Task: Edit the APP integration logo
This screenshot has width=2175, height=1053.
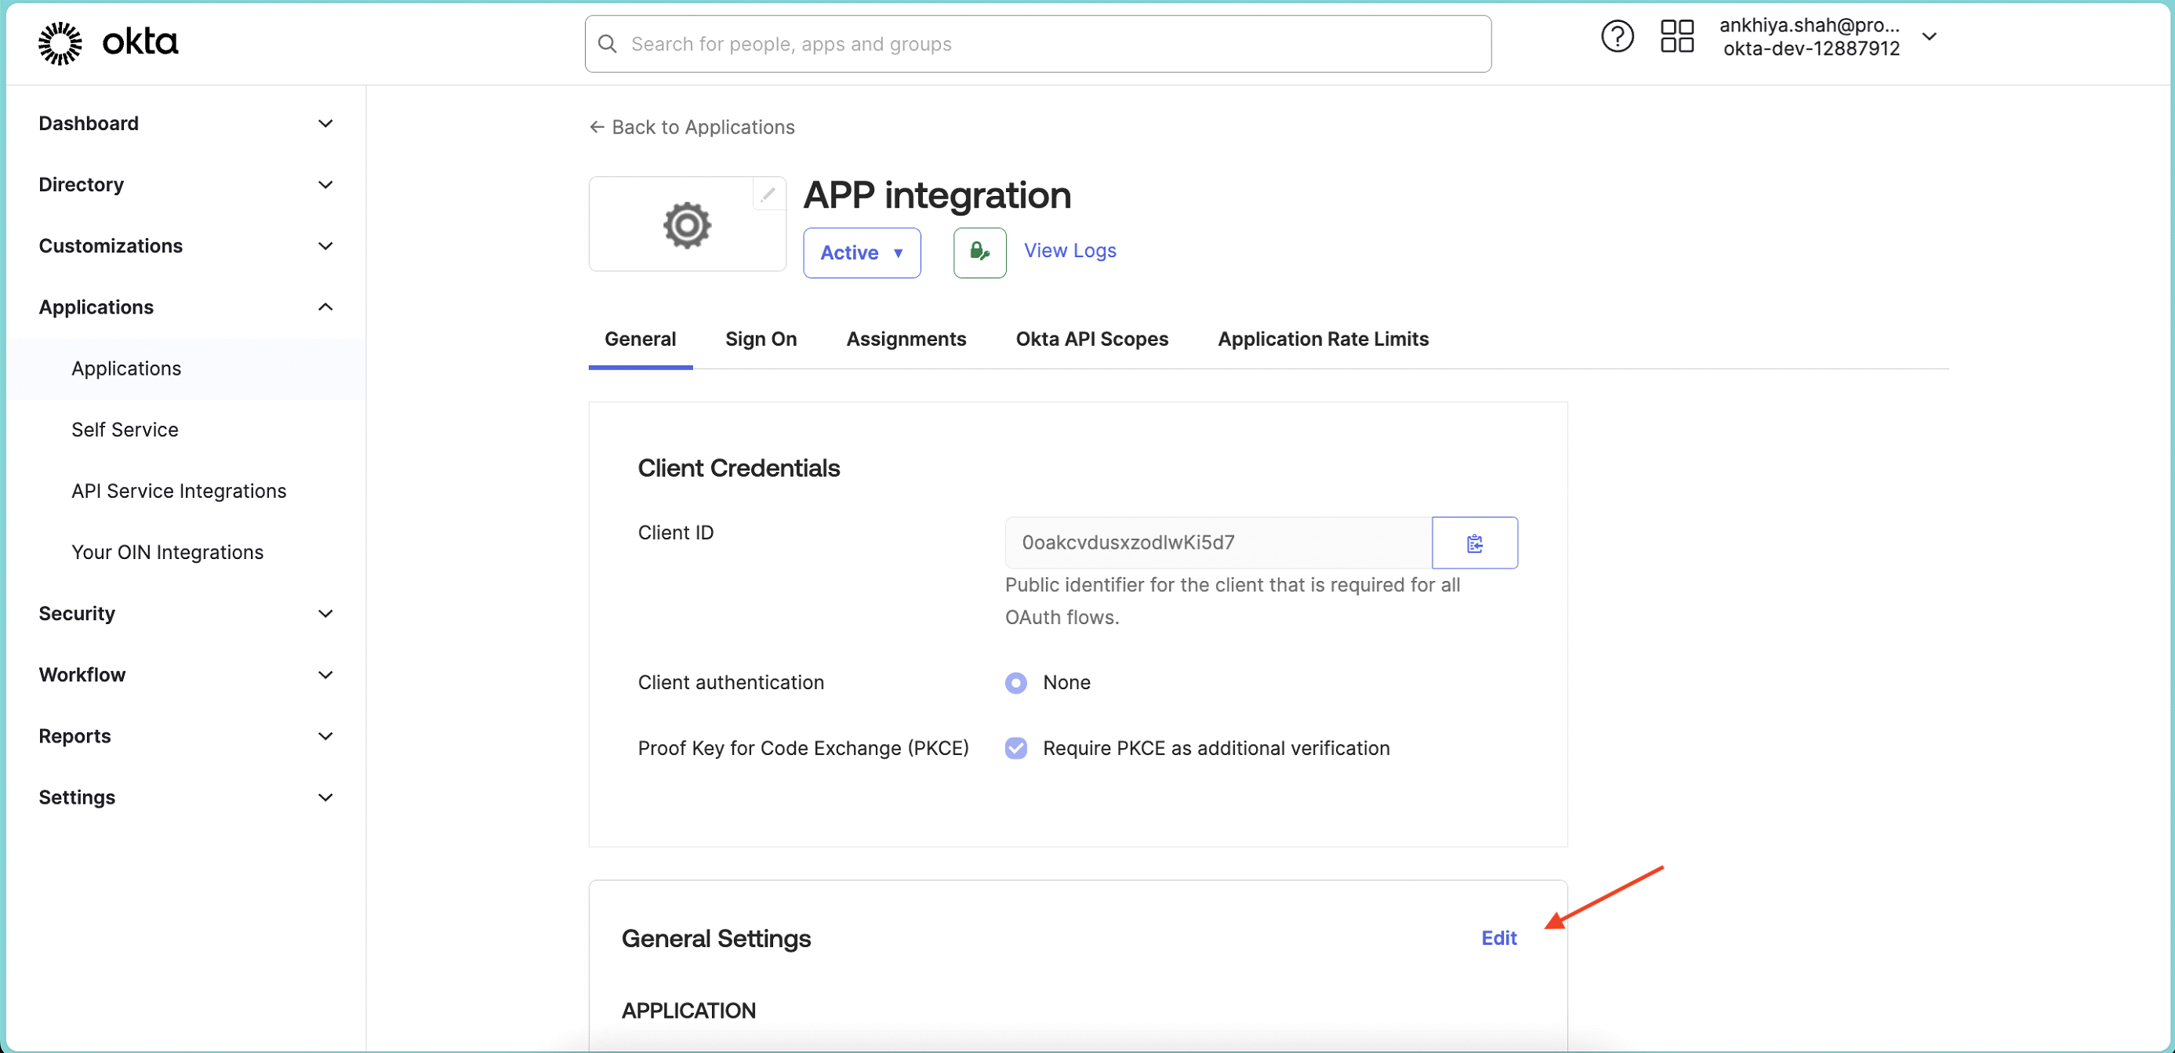Action: [768, 194]
